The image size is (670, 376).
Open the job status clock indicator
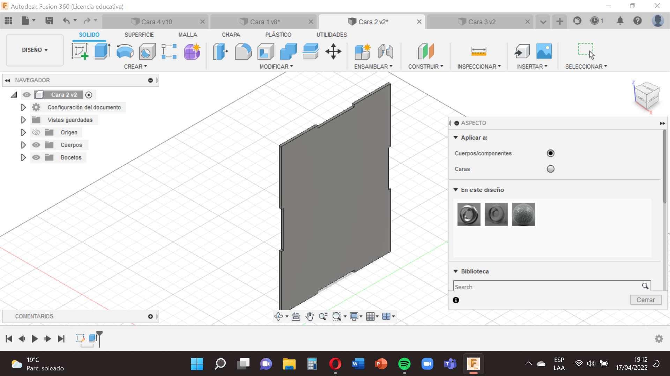597,21
